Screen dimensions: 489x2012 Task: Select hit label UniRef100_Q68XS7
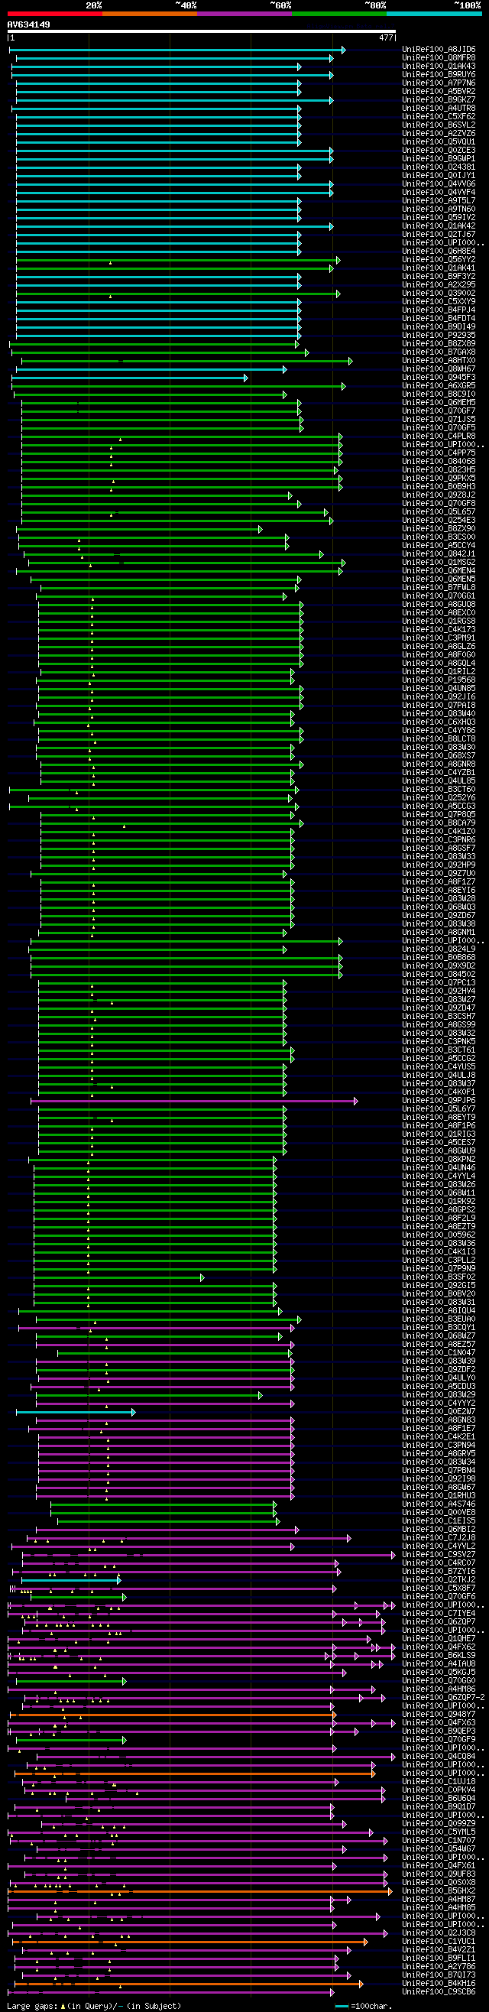pyautogui.click(x=439, y=756)
